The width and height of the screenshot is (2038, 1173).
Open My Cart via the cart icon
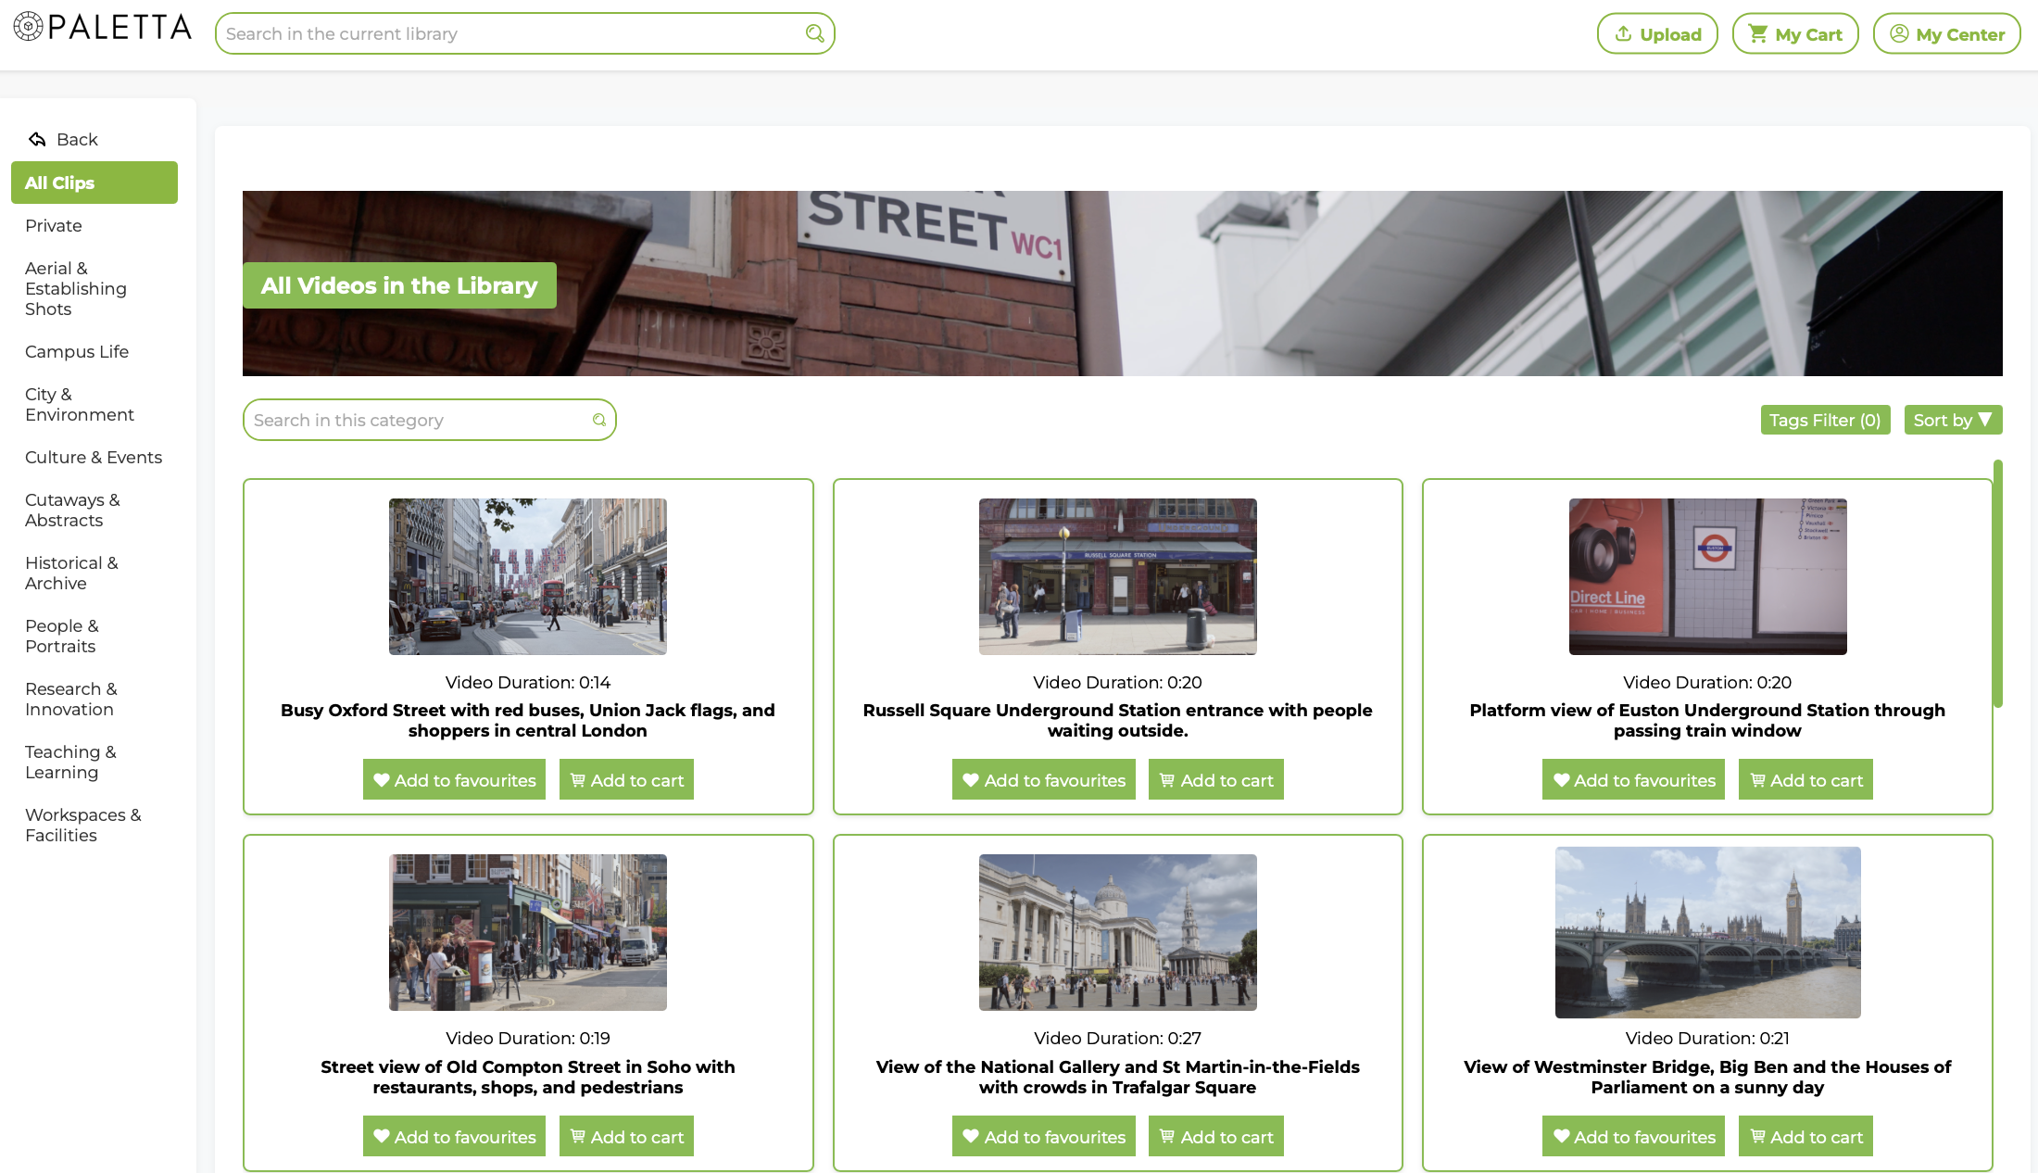point(1757,34)
